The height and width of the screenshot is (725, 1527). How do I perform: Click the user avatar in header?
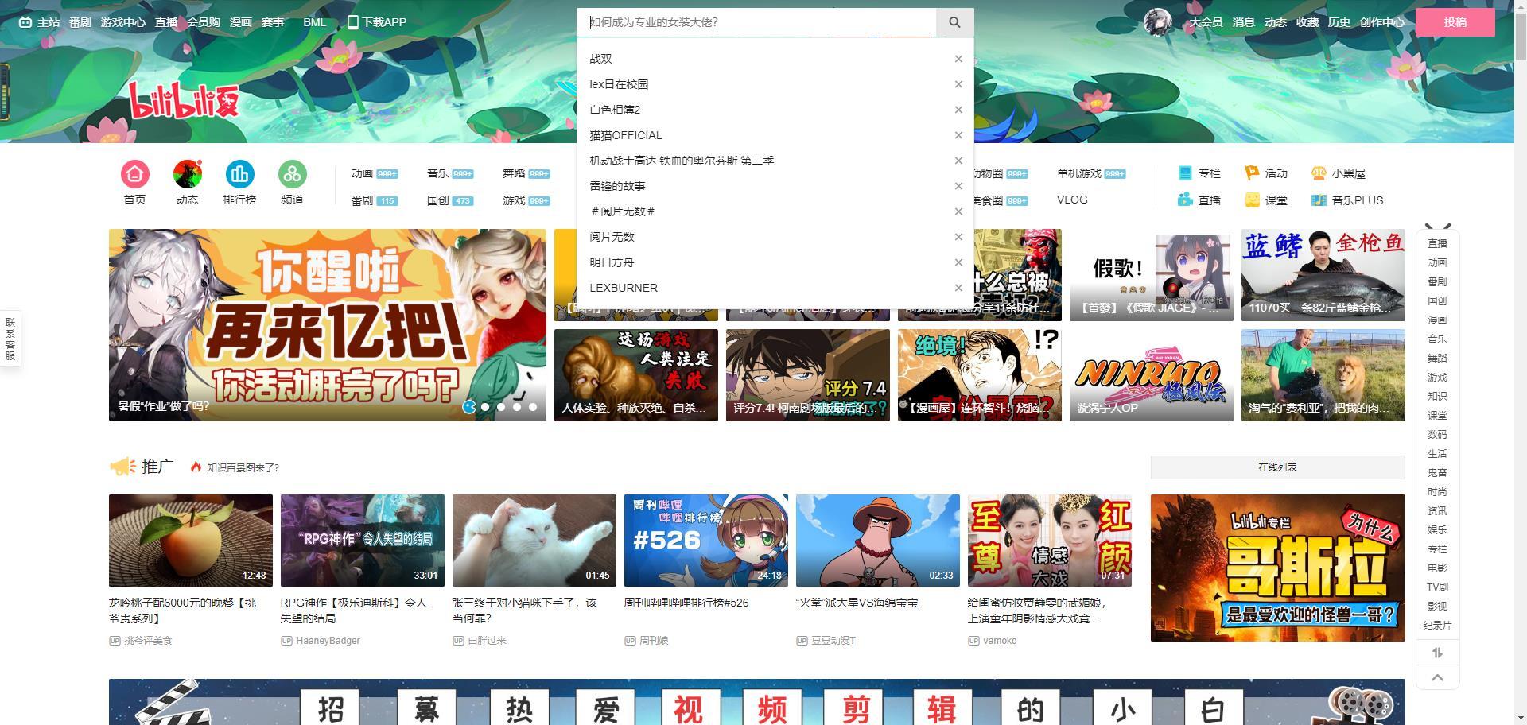1157,22
